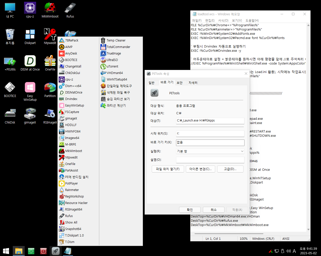Open the 파일(F) menu in Notepad

point(197,20)
